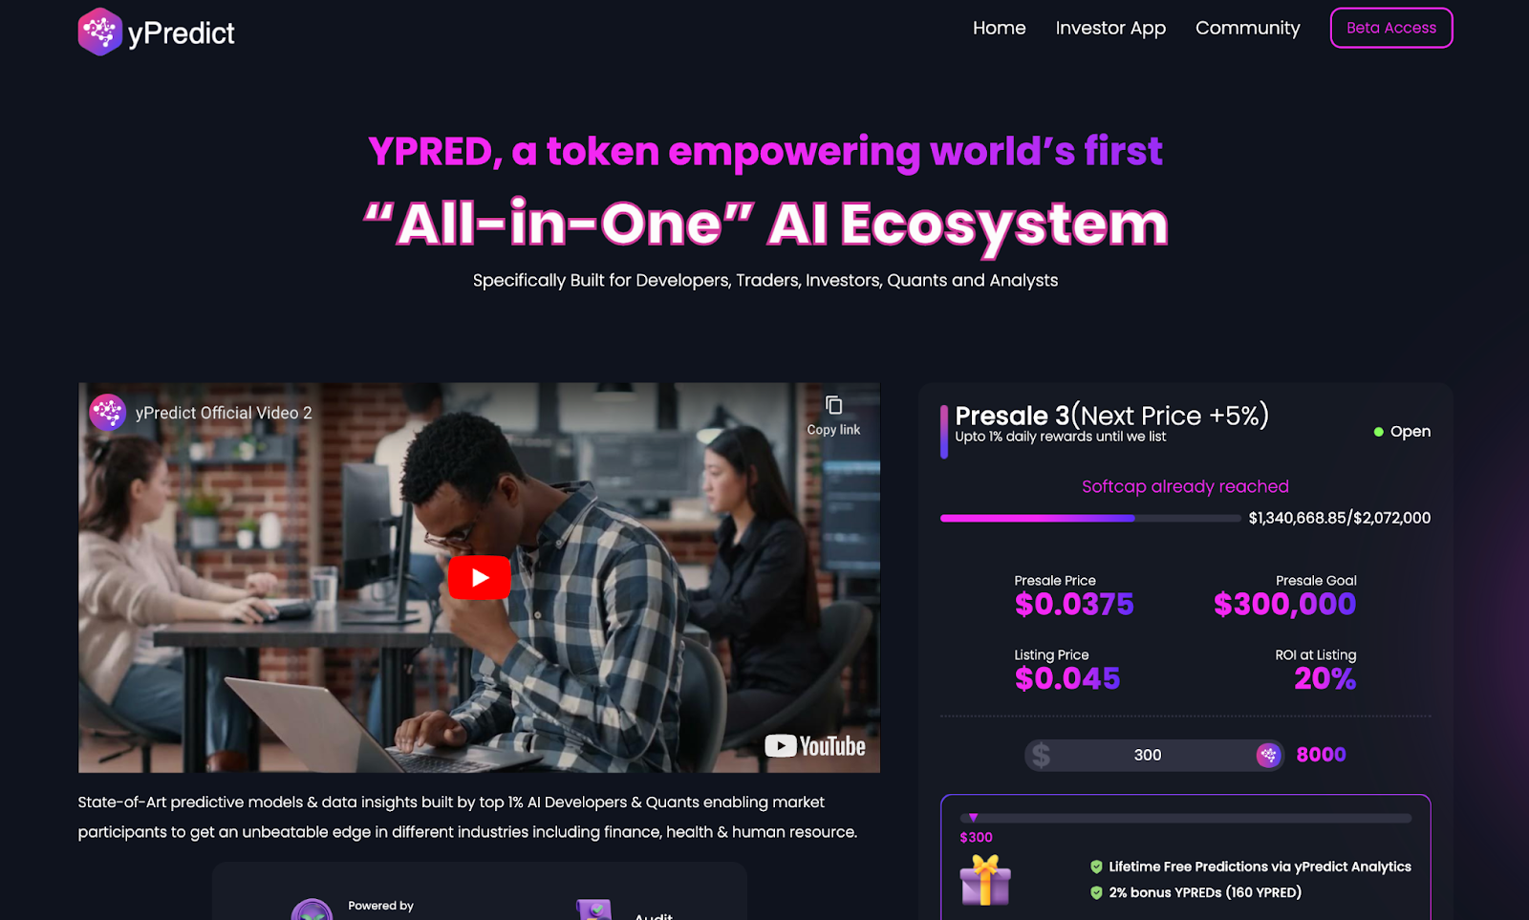Click the green Open status indicator
Image resolution: width=1529 pixels, height=920 pixels.
coord(1402,432)
